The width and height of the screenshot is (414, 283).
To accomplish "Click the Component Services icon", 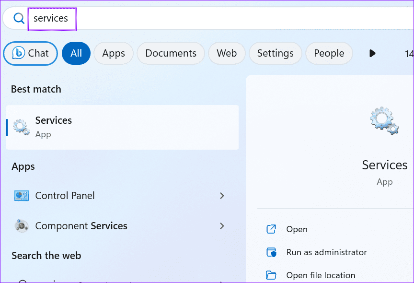I will 21,225.
